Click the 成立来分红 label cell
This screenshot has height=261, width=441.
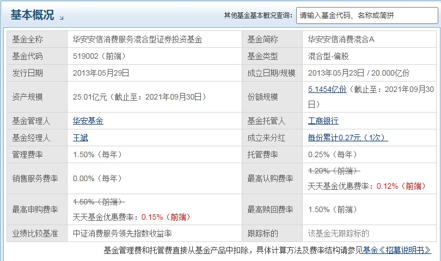[x=272, y=138]
